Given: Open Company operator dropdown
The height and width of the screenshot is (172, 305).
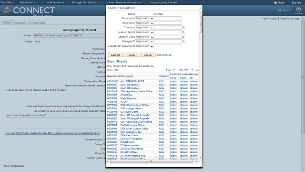Looking at the screenshot, I should coord(144,28).
